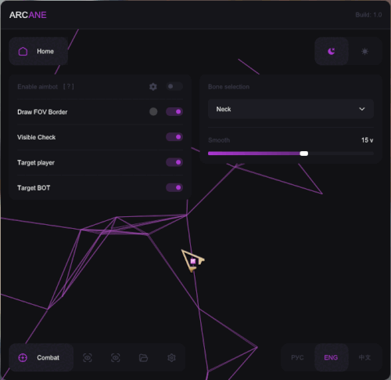
Task: Switch to light theme with sun icon
Action: [365, 51]
